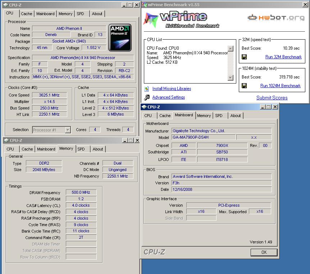The height and width of the screenshot is (274, 310).
Task: Click the Revision RB-C2 value
Action: [124, 71]
